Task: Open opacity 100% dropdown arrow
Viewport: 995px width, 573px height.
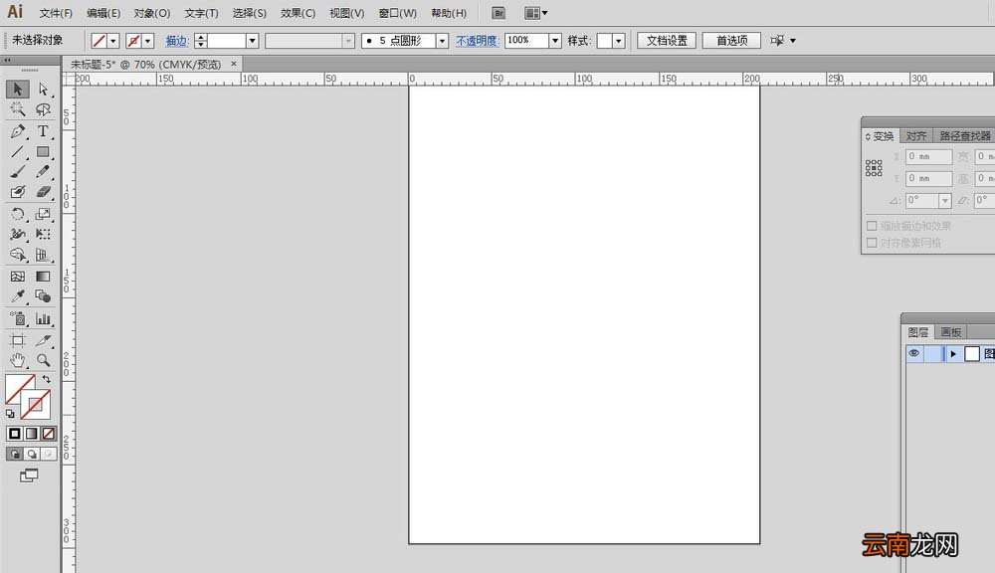Action: 555,41
